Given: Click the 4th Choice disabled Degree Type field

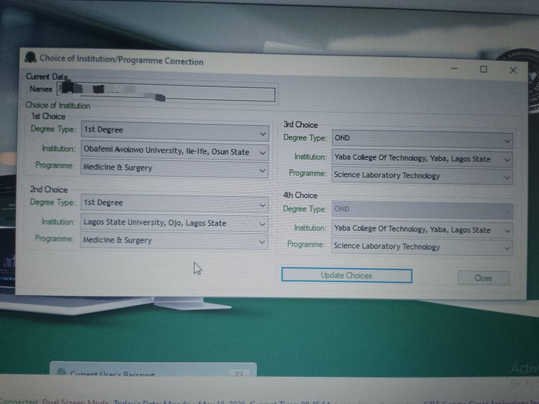Looking at the screenshot, I should point(422,210).
